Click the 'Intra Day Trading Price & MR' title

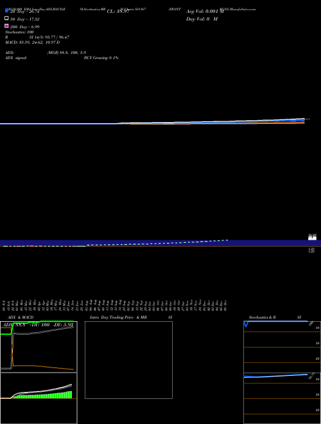(x=118, y=317)
